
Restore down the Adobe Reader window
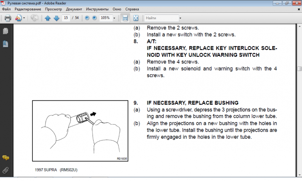tap(287, 3)
